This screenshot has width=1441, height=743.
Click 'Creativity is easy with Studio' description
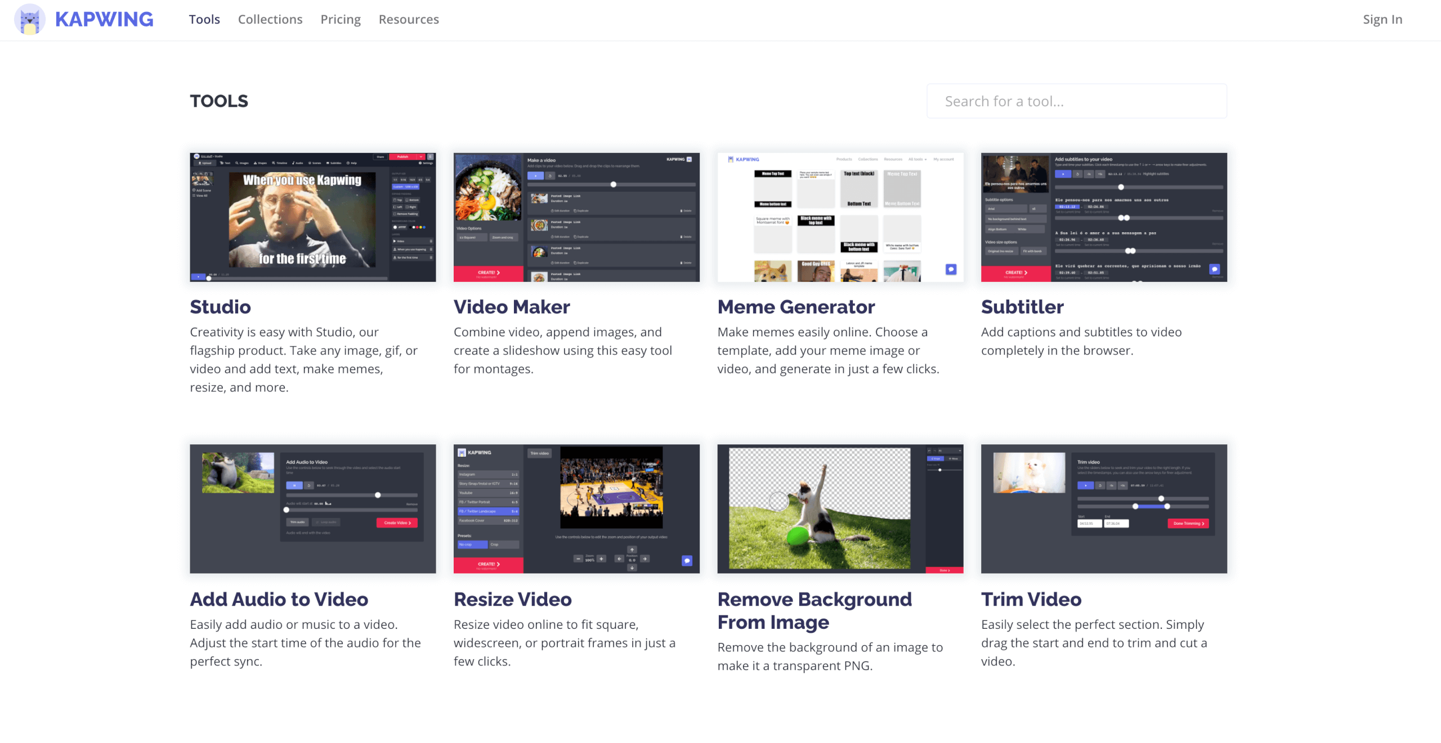coord(304,360)
